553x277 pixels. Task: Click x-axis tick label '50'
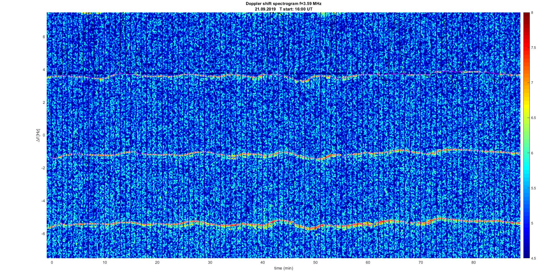[x=315, y=262]
